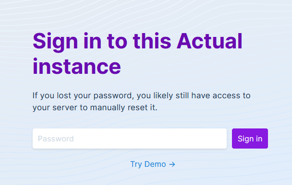292x185 pixels.
Task: Select the right-pointing arrow after Demo
Action: click(x=172, y=164)
